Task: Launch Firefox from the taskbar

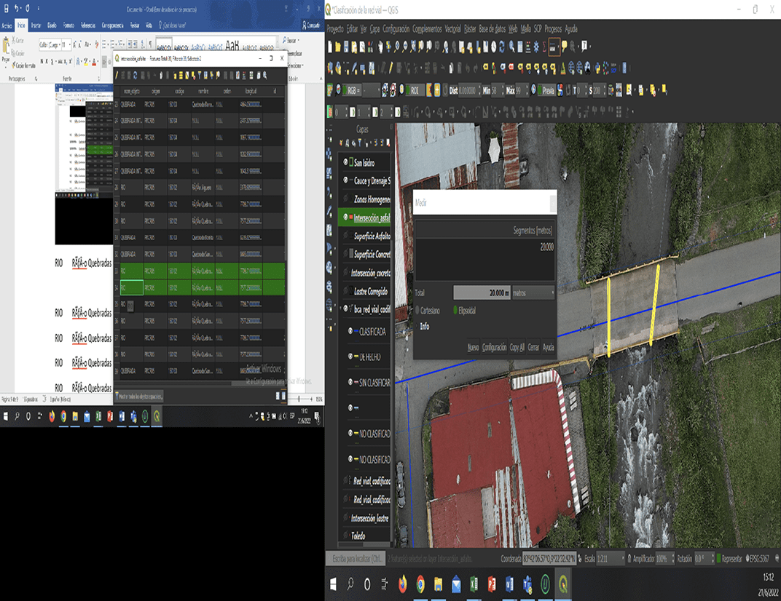Action: tap(403, 584)
